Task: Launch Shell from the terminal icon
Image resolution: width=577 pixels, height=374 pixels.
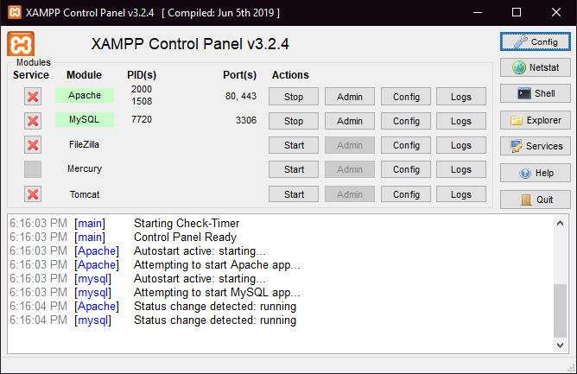Action: click(536, 93)
